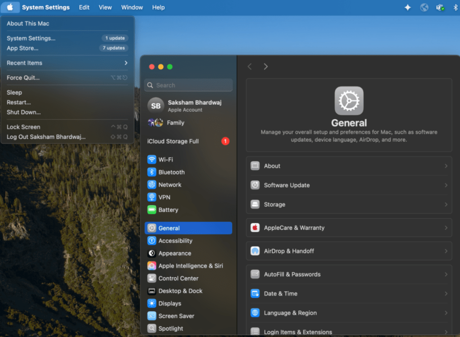Click the Search field in Settings
Image resolution: width=460 pixels, height=337 pixels.
coord(188,85)
